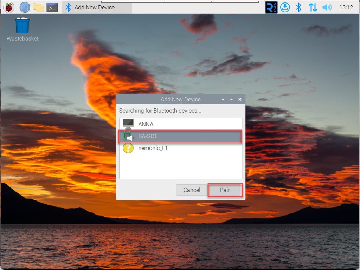The image size is (360, 270).
Task: Launch the Terminal from the taskbar
Action: click(x=52, y=8)
